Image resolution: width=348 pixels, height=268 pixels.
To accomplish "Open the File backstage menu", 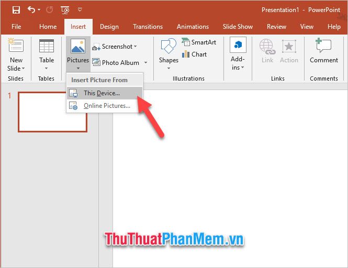I will click(x=16, y=27).
